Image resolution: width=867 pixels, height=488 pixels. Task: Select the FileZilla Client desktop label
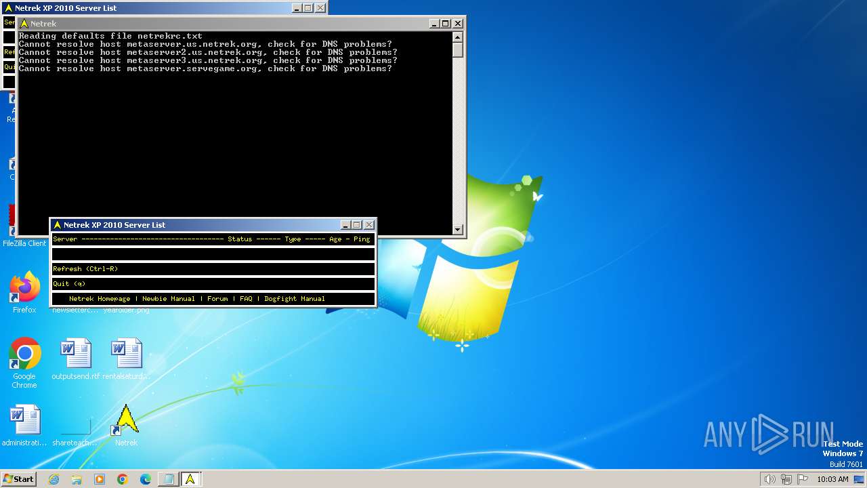click(24, 243)
